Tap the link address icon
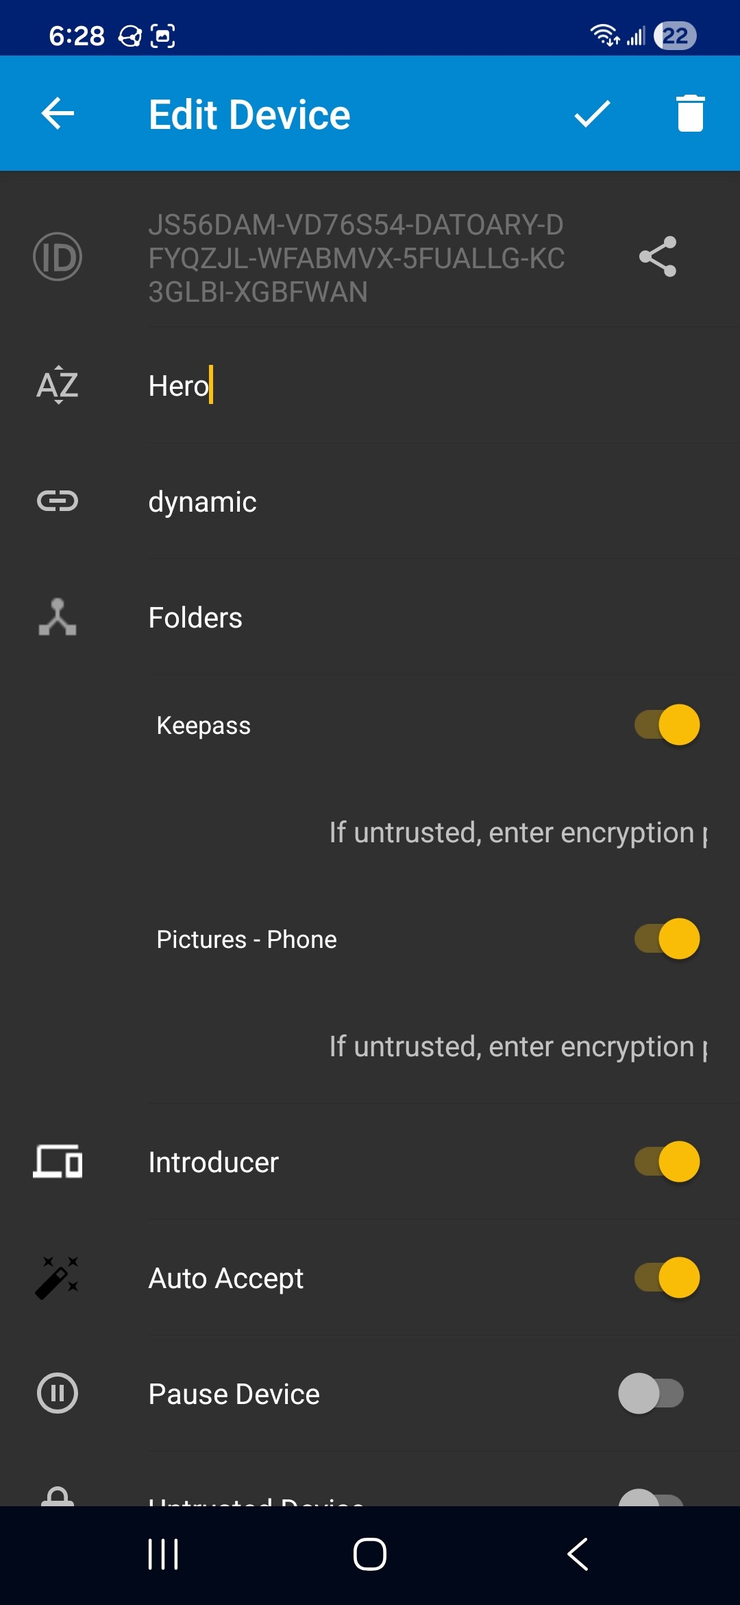The image size is (740, 1605). coord(58,501)
